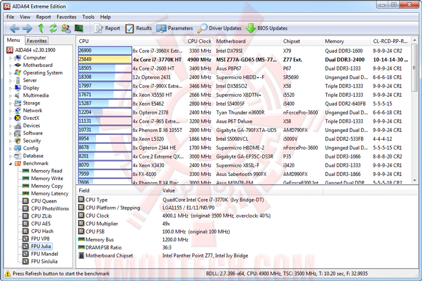The image size is (422, 281).
Task: Open the Memory Write benchmark
Action: (x=43, y=178)
